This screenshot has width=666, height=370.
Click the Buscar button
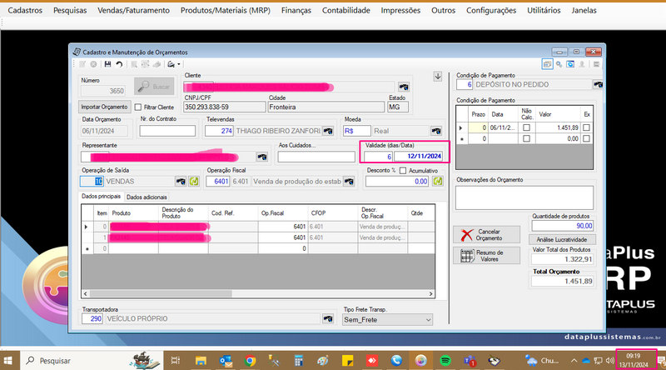click(x=154, y=87)
